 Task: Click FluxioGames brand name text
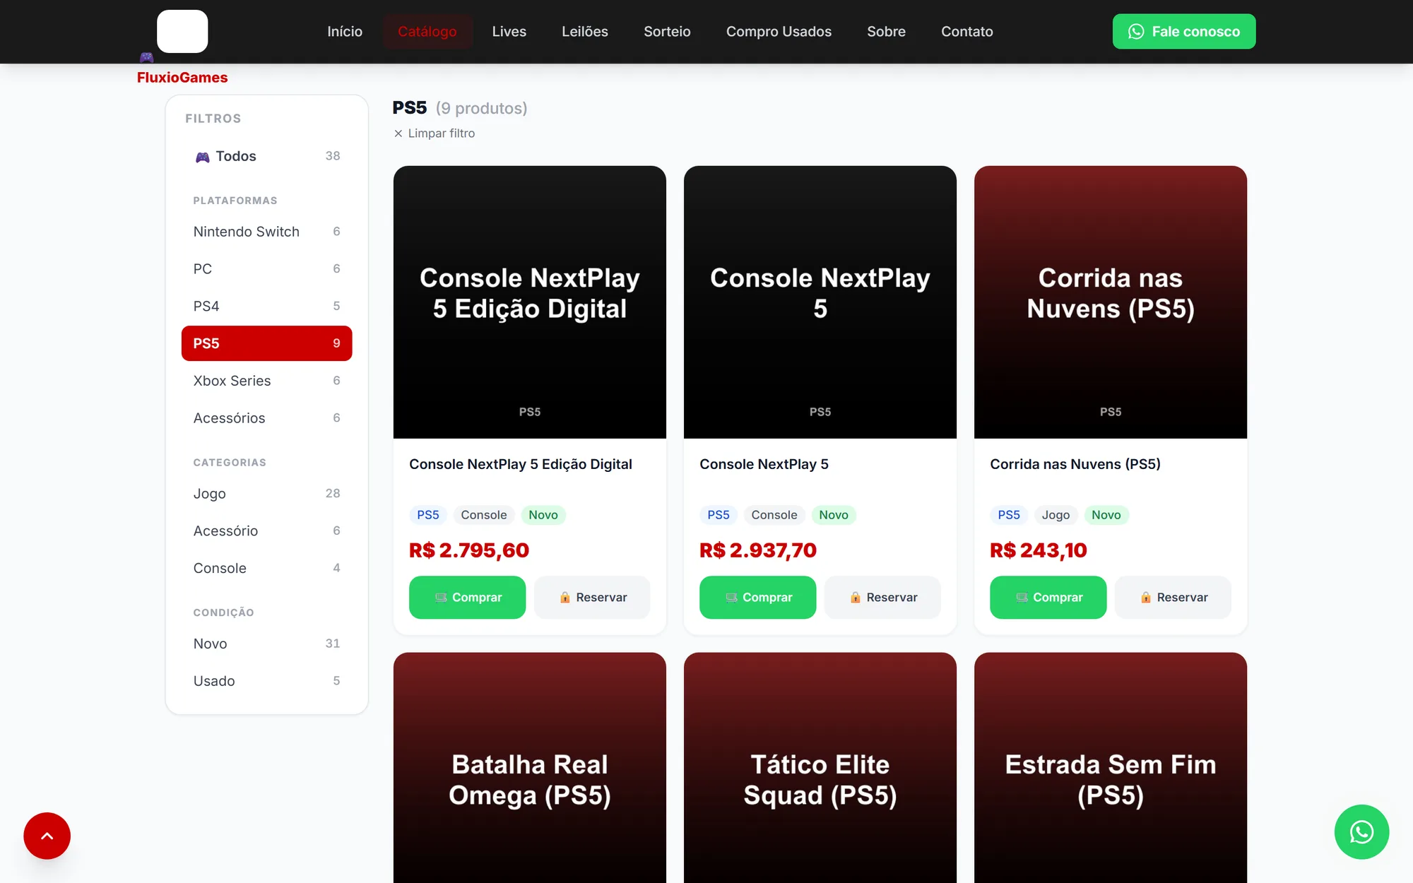pos(182,78)
